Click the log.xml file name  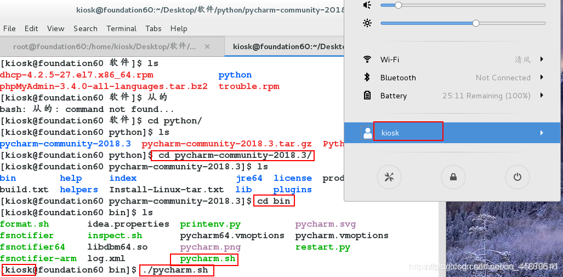106,258
